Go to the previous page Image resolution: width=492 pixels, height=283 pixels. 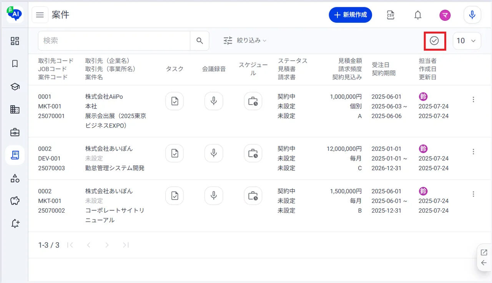coord(88,245)
